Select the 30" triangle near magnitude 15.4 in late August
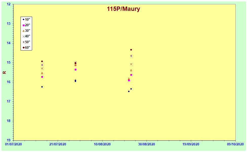Viewport: 247px width, 152px height. tap(131, 70)
